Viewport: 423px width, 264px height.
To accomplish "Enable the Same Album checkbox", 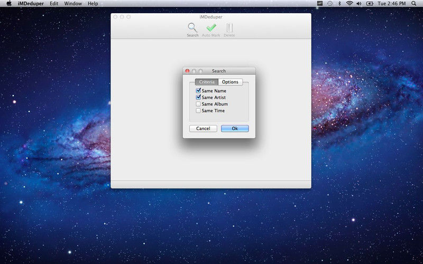I will click(x=198, y=103).
